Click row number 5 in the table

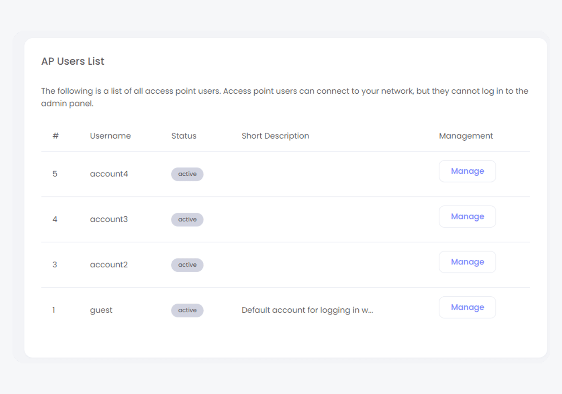pos(55,174)
